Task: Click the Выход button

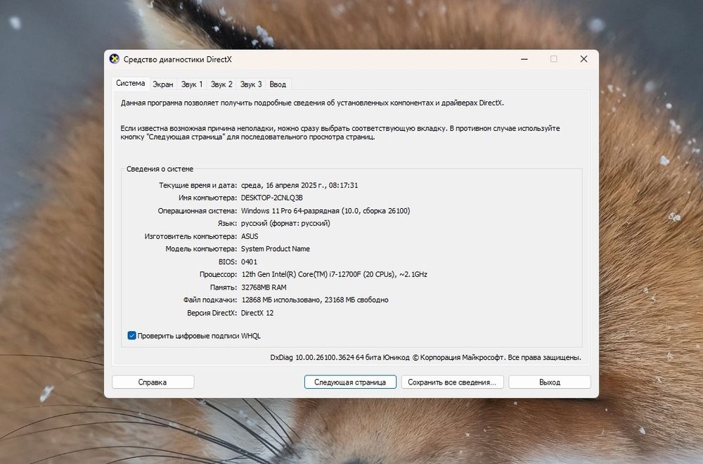Action: click(550, 382)
